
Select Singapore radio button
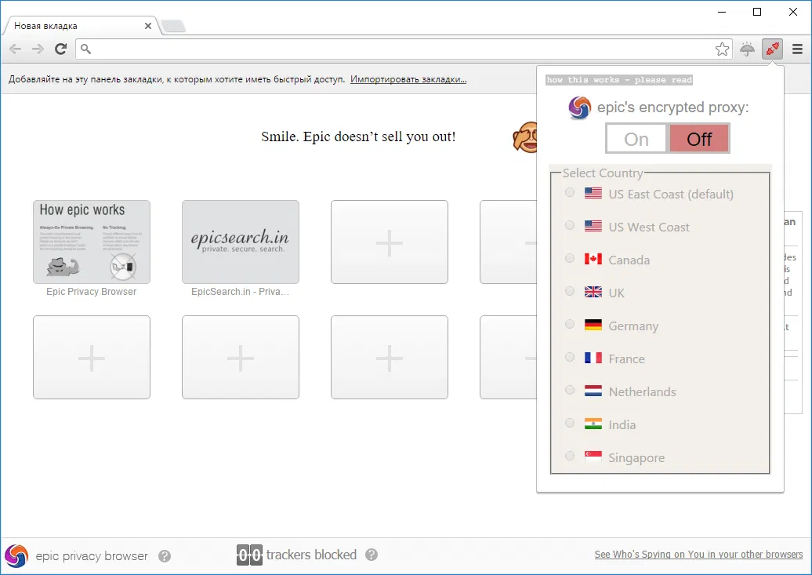570,456
